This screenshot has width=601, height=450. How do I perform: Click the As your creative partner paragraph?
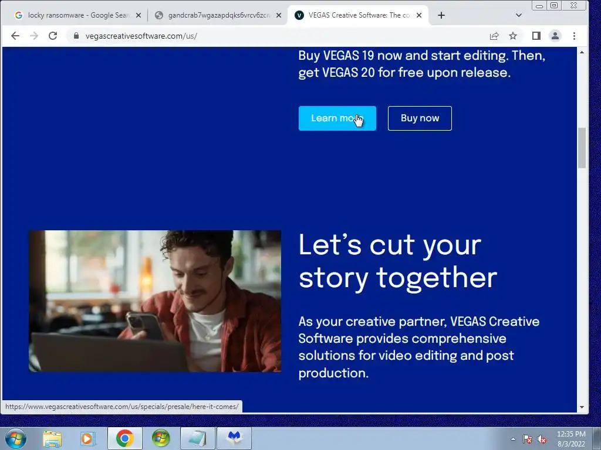419,347
